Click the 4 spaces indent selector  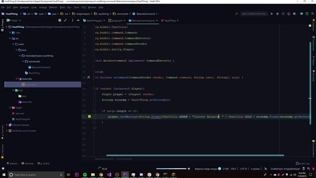[256, 169]
